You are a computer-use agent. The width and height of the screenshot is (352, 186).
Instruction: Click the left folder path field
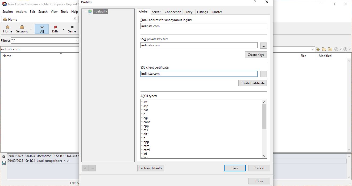point(39,49)
